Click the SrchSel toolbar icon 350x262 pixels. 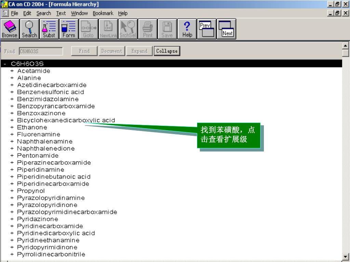(128, 29)
